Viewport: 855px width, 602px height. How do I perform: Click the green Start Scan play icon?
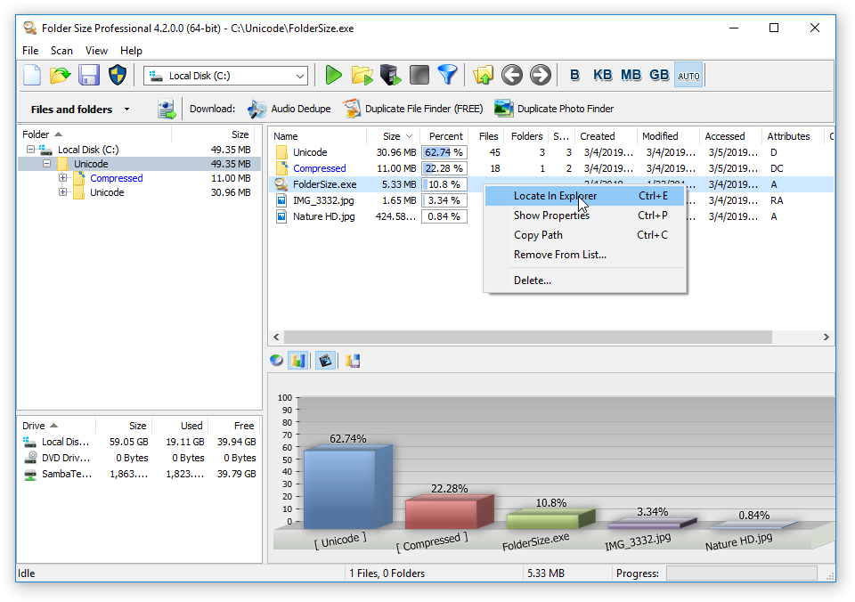[334, 76]
